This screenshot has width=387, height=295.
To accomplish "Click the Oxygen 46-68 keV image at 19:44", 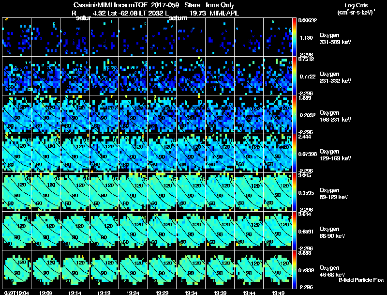I will (249, 269).
